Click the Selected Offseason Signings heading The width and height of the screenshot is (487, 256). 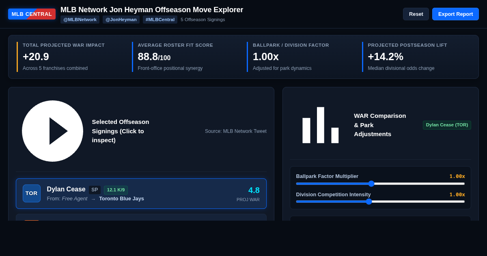(x=121, y=131)
